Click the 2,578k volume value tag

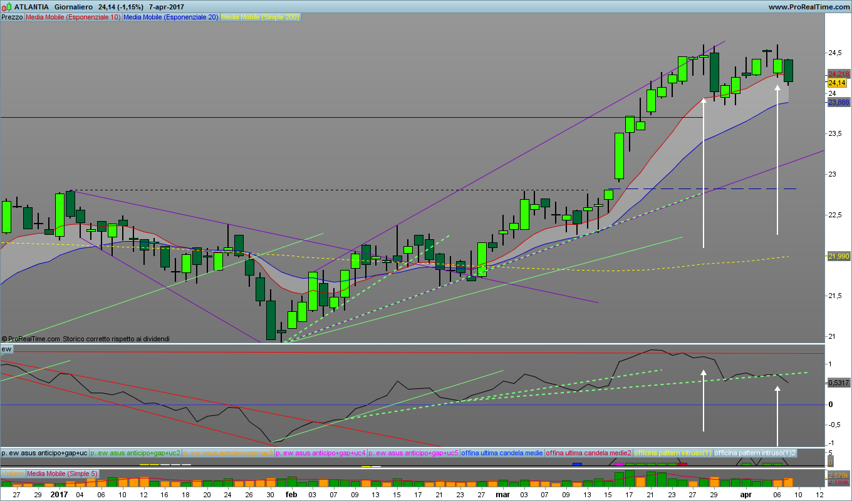(x=838, y=477)
